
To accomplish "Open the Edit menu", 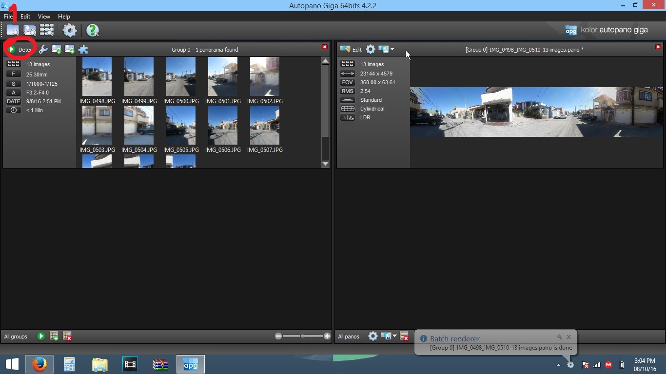I will point(25,17).
